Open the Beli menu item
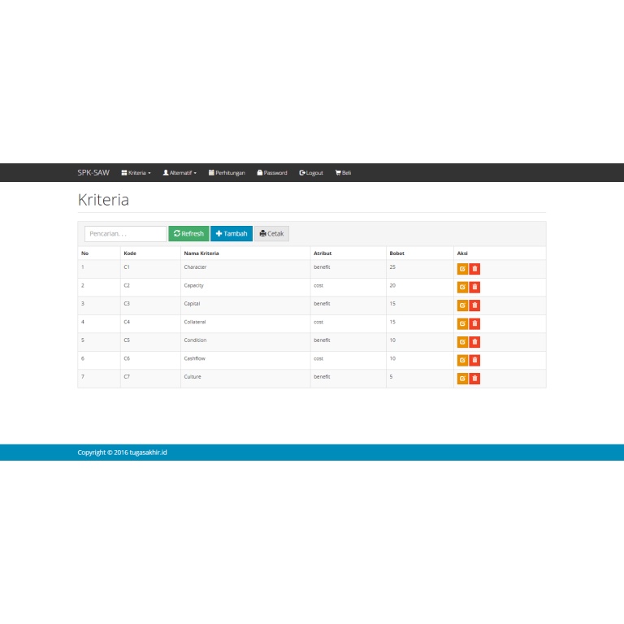 343,173
